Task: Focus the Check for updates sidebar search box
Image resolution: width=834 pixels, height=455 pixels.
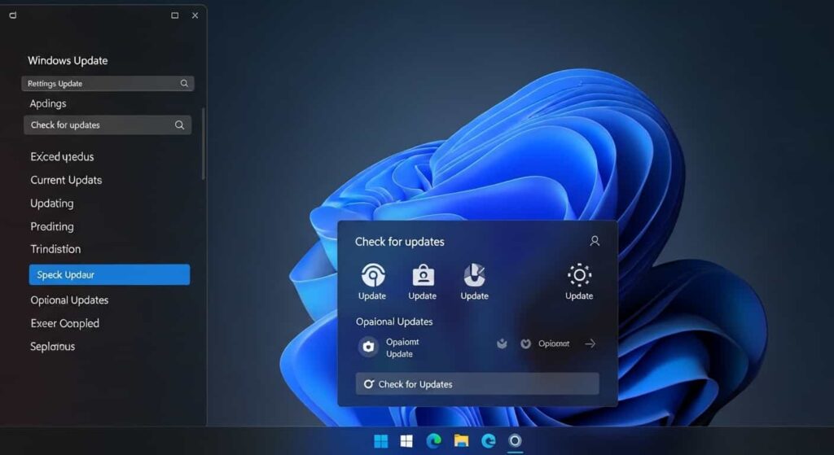Action: pos(108,125)
